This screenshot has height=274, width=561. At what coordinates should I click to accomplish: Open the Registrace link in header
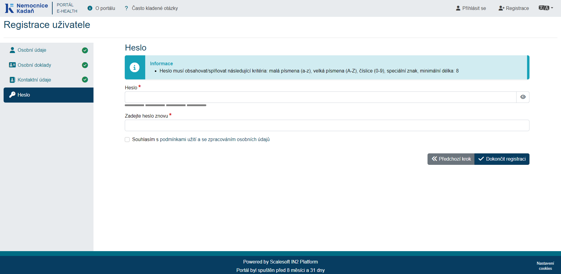point(513,8)
